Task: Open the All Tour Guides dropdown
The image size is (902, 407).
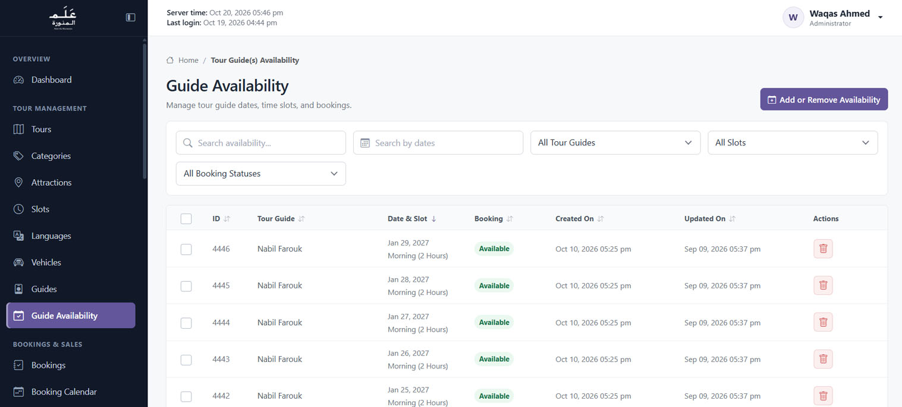Action: pyautogui.click(x=615, y=143)
